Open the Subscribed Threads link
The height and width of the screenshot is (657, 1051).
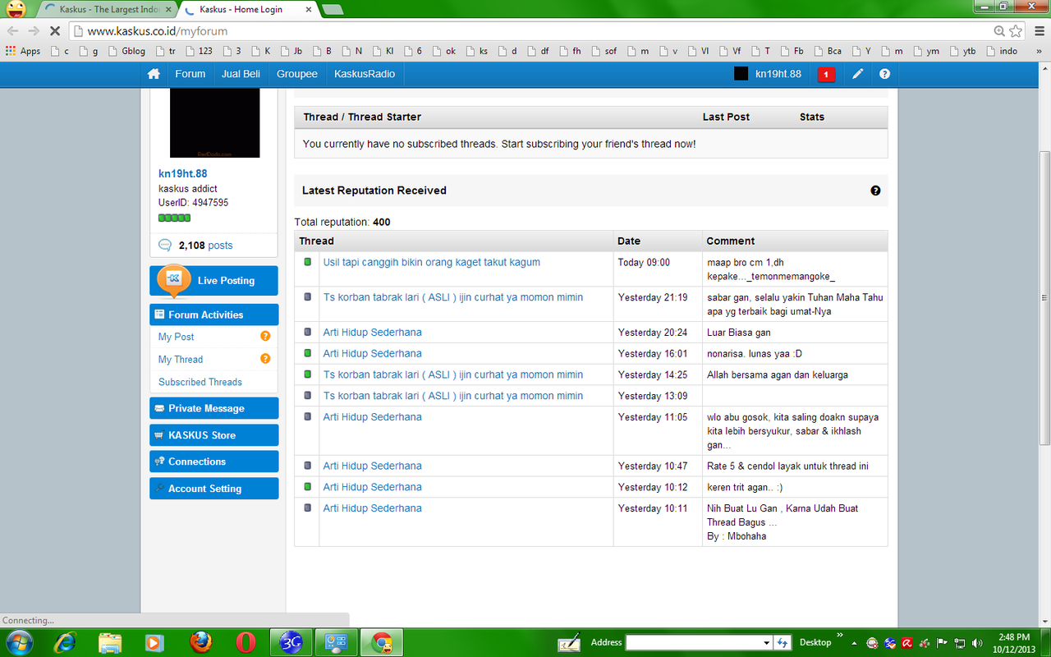tap(200, 382)
